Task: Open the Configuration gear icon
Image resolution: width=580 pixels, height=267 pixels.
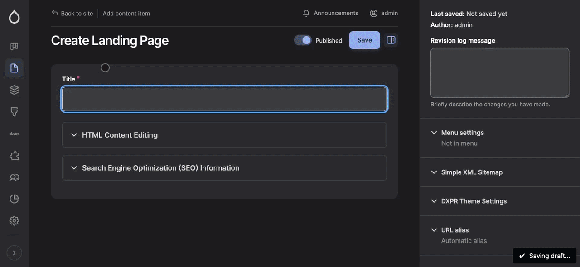Action: pyautogui.click(x=14, y=220)
